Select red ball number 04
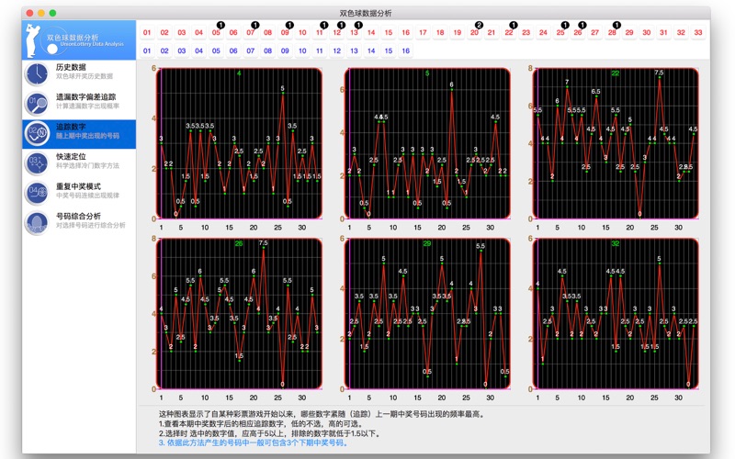Image resolution: width=735 pixels, height=459 pixels. (198, 33)
